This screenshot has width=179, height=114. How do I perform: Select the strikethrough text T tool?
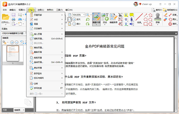(x=126, y=19)
